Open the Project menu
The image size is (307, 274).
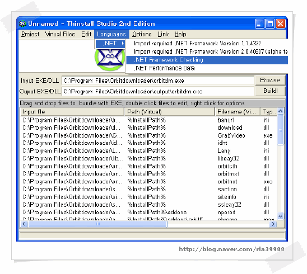point(30,34)
